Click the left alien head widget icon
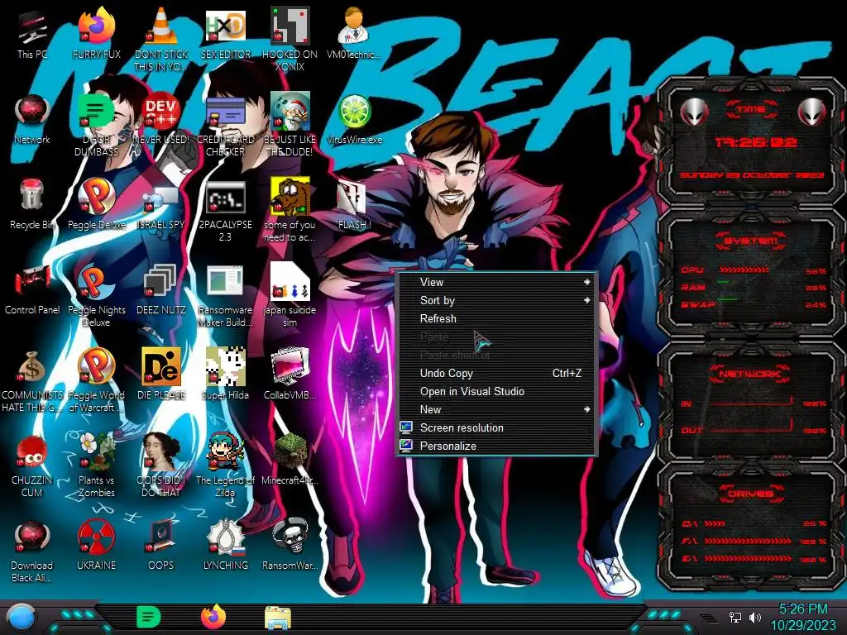Viewport: 847px width, 635px height. coord(694,112)
